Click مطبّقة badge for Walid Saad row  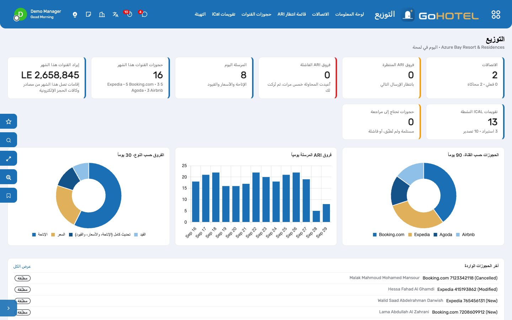22,301
